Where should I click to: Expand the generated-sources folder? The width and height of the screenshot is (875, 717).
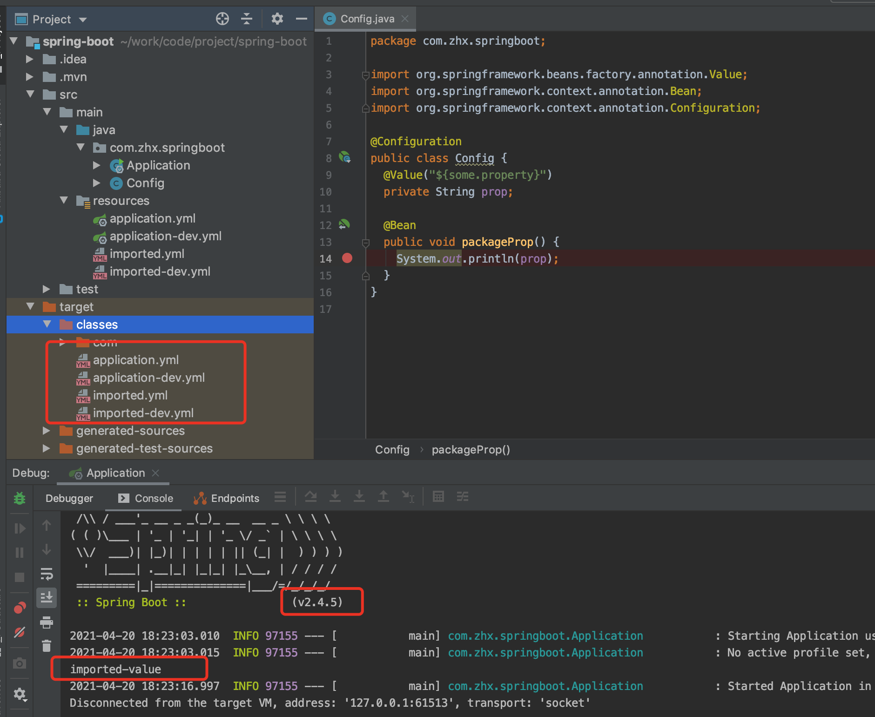pyautogui.click(x=47, y=431)
